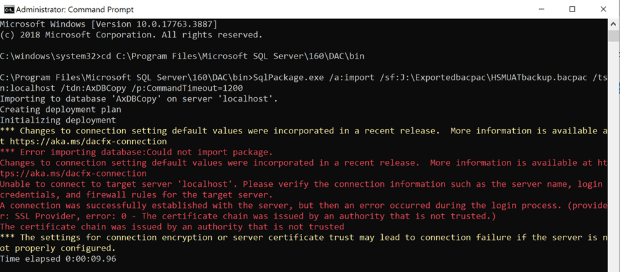Image resolution: width=620 pixels, height=272 pixels.
Task: Close the Command Prompt window
Action: 602,9
